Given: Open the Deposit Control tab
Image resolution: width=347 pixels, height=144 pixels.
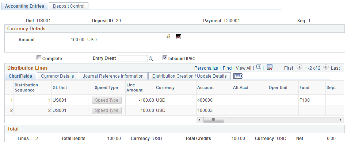Looking at the screenshot, I should pos(69,6).
